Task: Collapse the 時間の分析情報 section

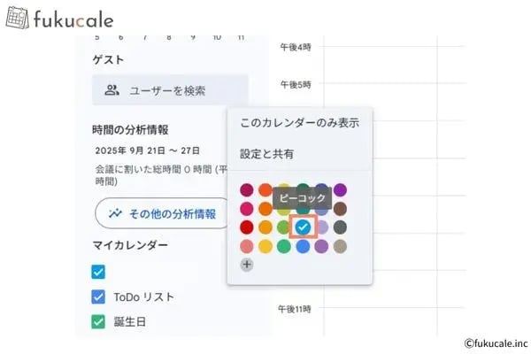Action: pyautogui.click(x=131, y=130)
